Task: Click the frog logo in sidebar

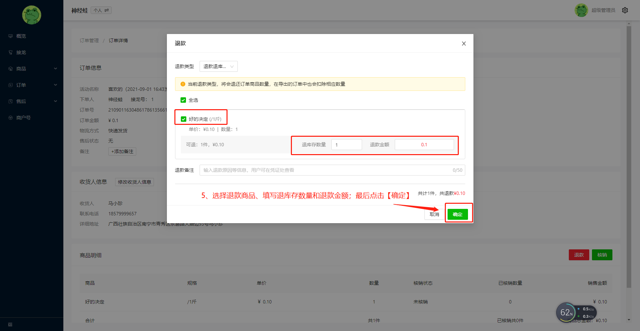Action: [32, 15]
